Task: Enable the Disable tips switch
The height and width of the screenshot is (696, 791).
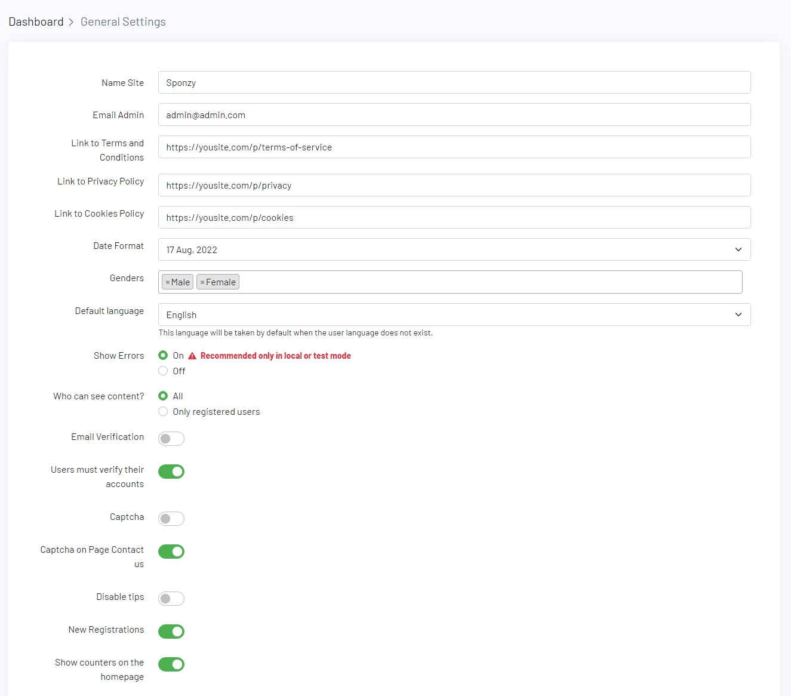Action: pyautogui.click(x=171, y=599)
